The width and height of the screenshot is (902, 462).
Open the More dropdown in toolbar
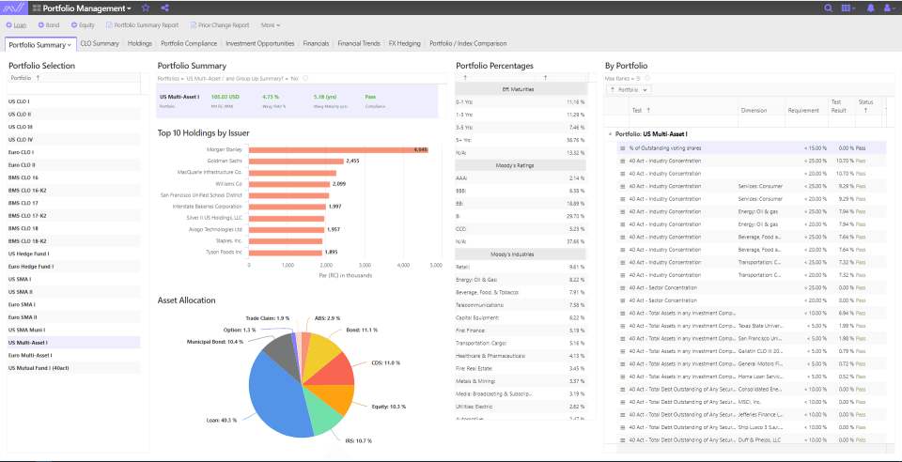(x=270, y=25)
